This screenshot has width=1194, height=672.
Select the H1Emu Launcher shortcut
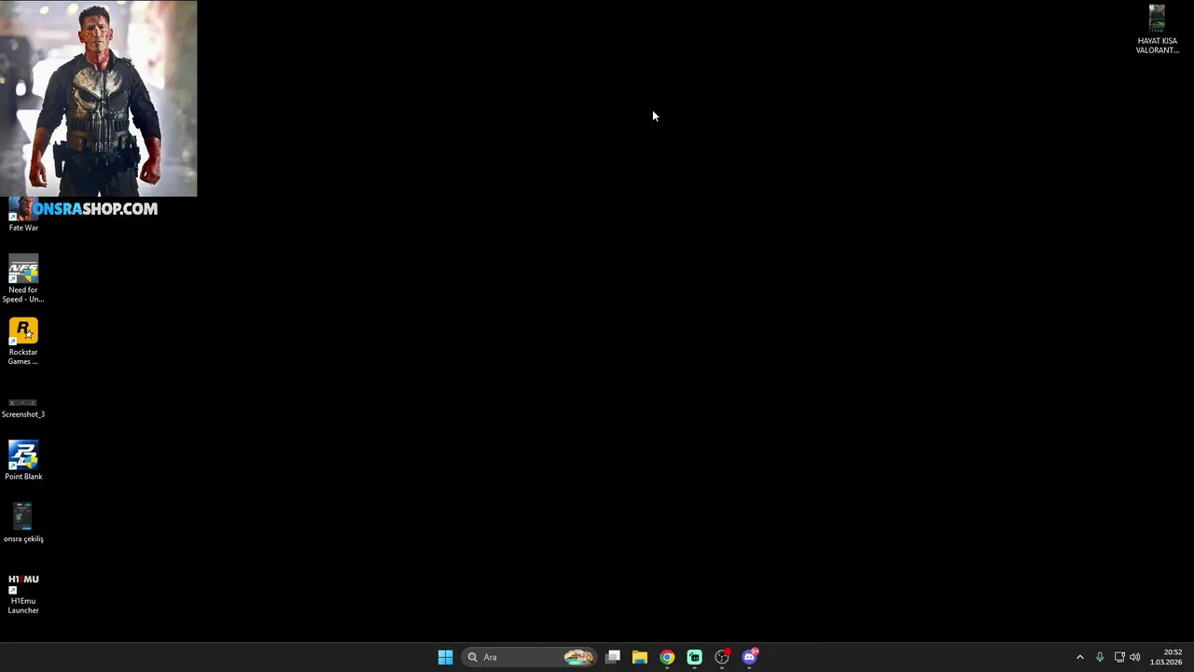[x=23, y=593]
